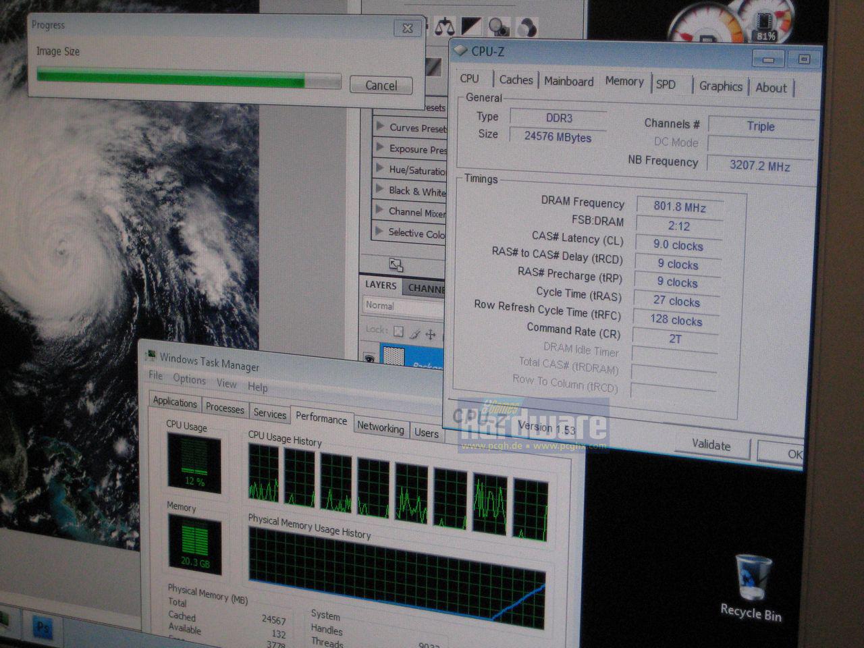The width and height of the screenshot is (864, 648).
Task: Click the DDR3 memory type field
Action: 559,117
